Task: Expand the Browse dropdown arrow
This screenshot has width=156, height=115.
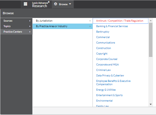Action: click(x=70, y=4)
